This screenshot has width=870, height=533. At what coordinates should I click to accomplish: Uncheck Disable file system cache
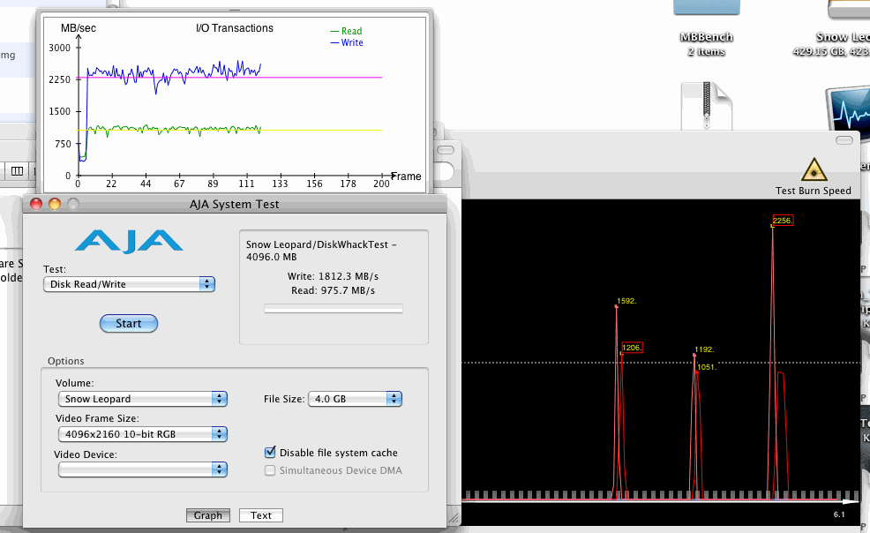[x=270, y=453]
